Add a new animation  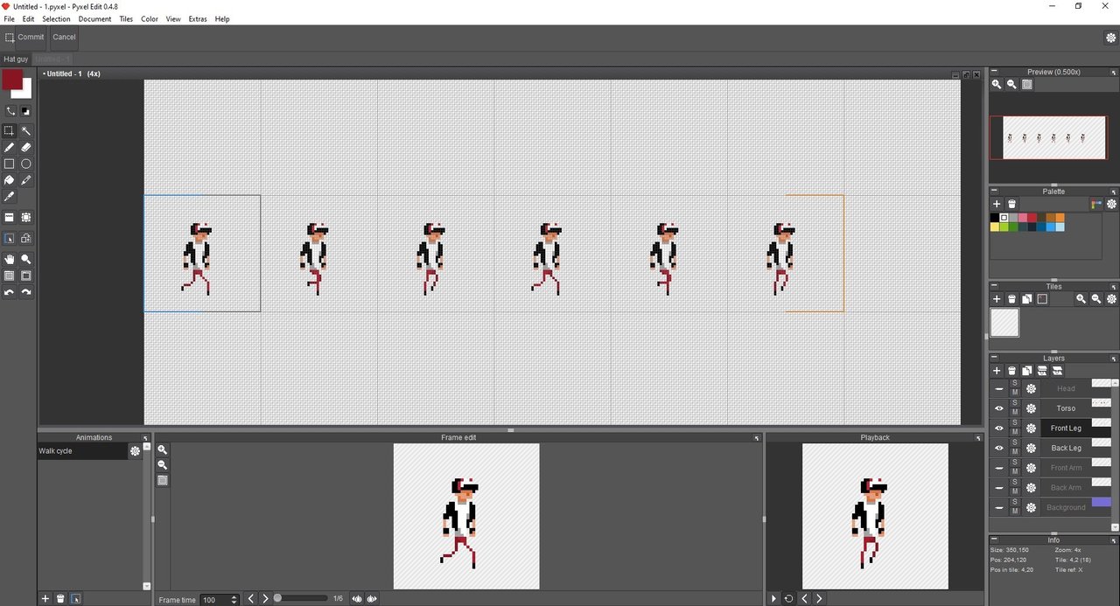pyautogui.click(x=45, y=599)
